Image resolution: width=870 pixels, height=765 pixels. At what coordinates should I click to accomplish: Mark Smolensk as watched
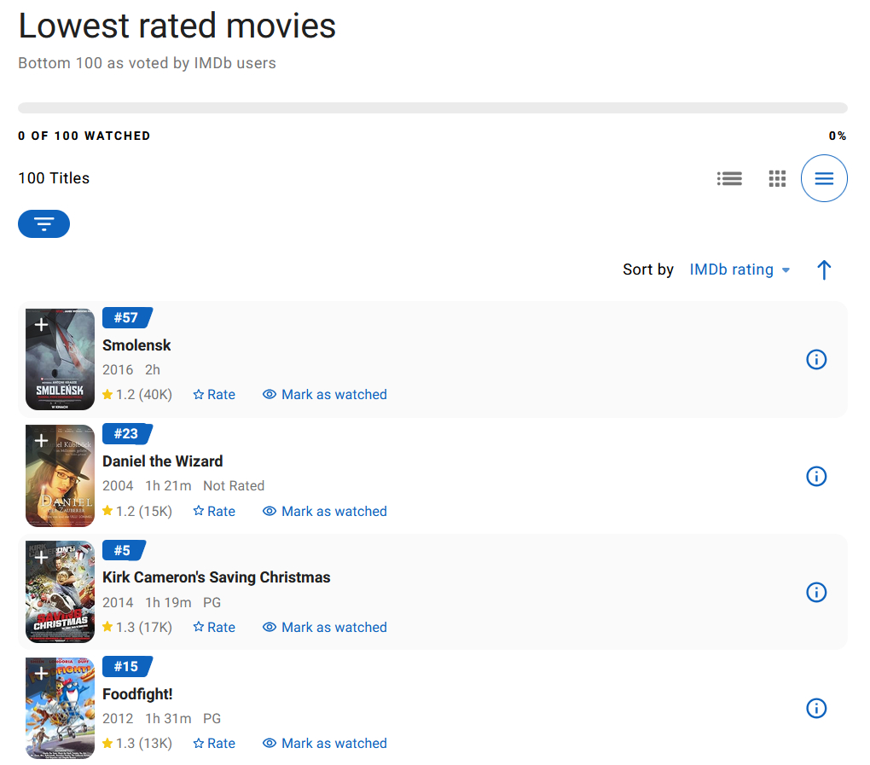click(x=325, y=395)
